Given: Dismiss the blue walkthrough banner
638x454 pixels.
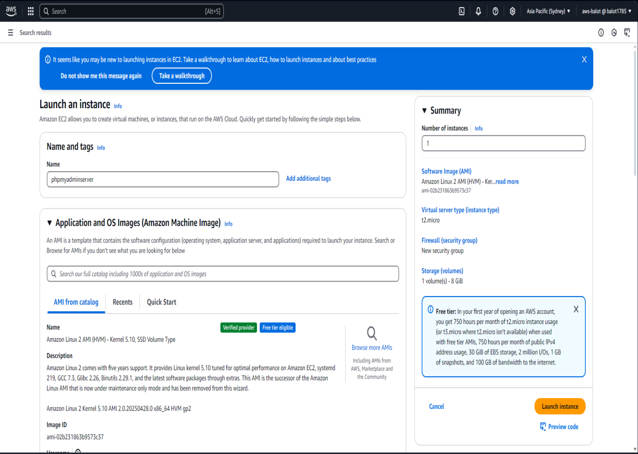Looking at the screenshot, I should point(584,59).
